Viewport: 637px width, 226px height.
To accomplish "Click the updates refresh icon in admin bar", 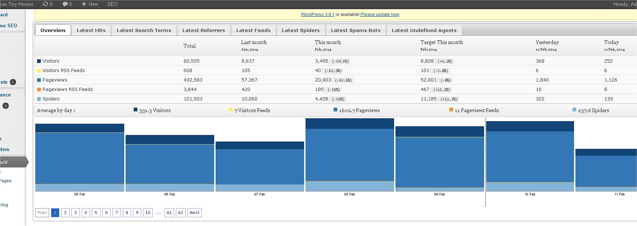I will point(46,4).
